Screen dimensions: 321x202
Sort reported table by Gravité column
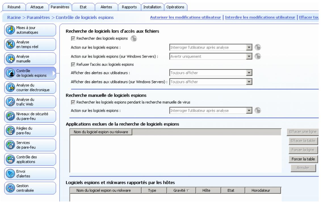(x=181, y=190)
